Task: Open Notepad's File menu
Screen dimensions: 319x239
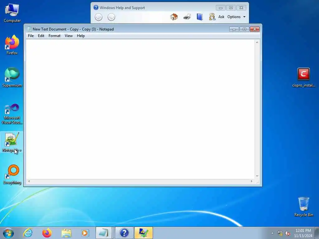Action: click(31, 36)
